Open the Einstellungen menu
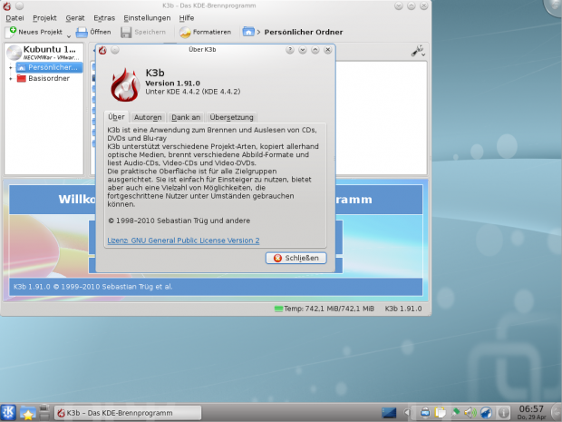The image size is (562, 422). click(x=147, y=18)
